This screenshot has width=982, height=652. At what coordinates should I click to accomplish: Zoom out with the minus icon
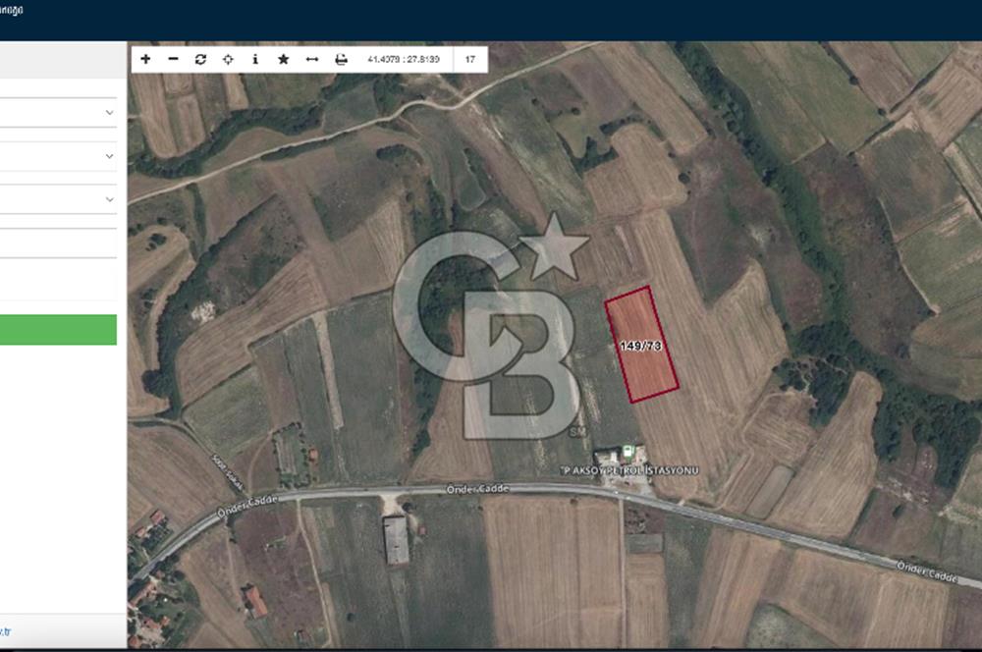click(173, 59)
